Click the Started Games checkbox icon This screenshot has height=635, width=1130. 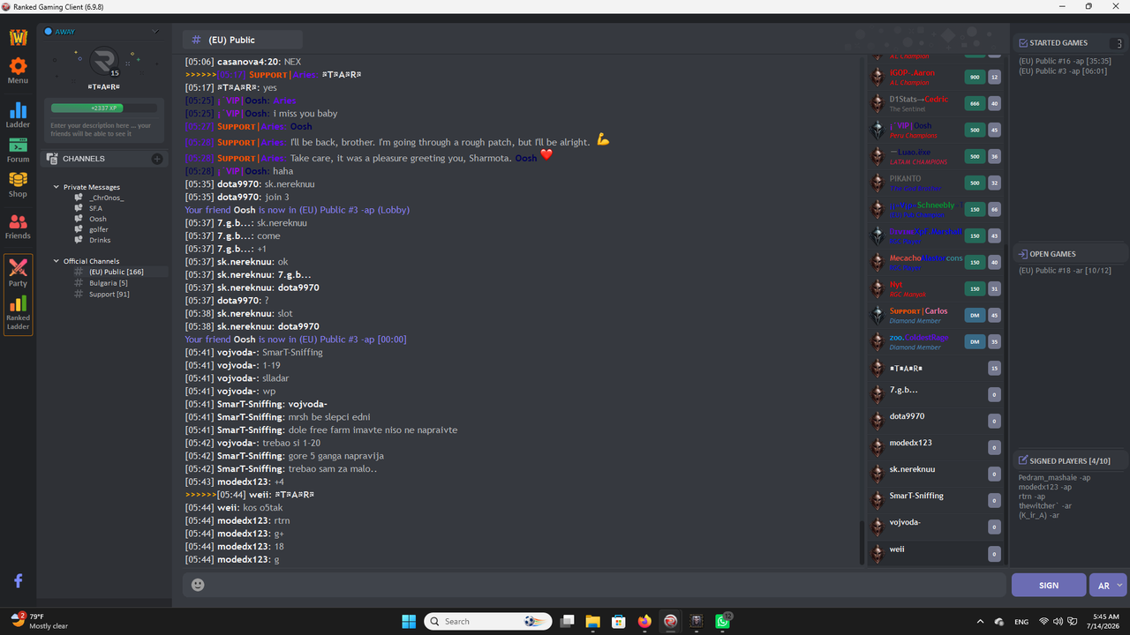coord(1023,42)
